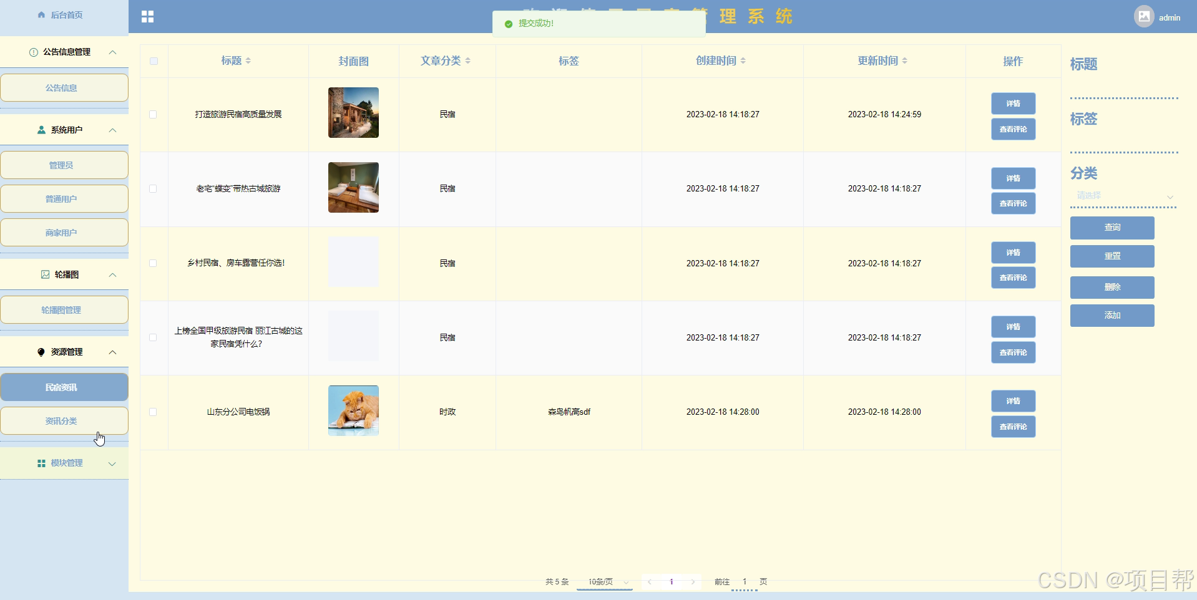Open the cabin cover image thumbnail

[353, 113]
